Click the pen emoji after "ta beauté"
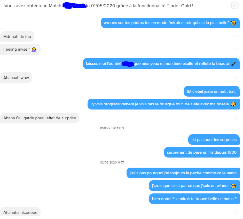Image resolution: width=243 pixels, height=219 pixels. [233, 64]
